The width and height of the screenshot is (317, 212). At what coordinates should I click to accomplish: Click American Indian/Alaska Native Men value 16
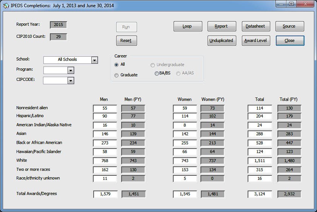click(105, 125)
